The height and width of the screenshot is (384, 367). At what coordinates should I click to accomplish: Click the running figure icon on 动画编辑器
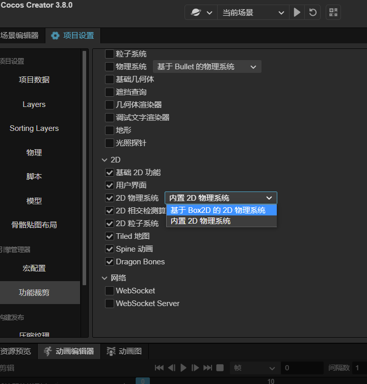[x=48, y=351]
